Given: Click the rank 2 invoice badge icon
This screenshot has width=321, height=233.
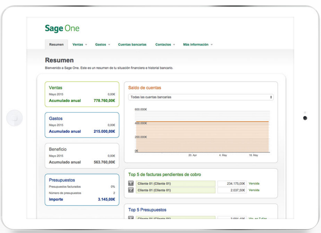Looking at the screenshot, I should (x=131, y=190).
